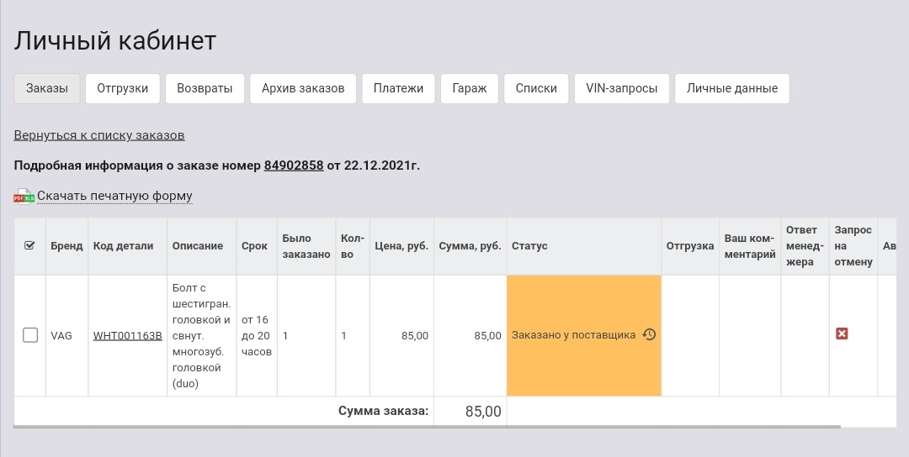909x457 pixels.
Task: Switch to the Отгрузки tab
Action: coord(122,88)
